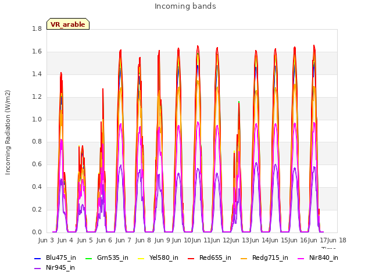This screenshot has width=372, height=279.
Task: Click the 1.2 y-axis tick value
Action: tap(37, 97)
